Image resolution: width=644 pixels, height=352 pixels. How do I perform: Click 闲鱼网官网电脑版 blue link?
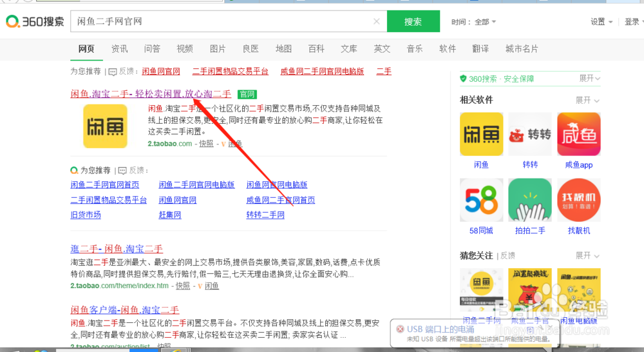tap(277, 185)
